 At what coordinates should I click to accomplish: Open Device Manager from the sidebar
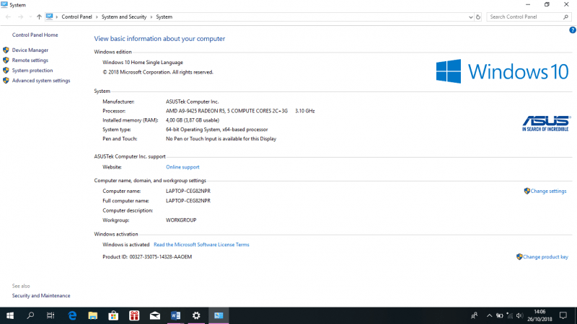(x=30, y=50)
